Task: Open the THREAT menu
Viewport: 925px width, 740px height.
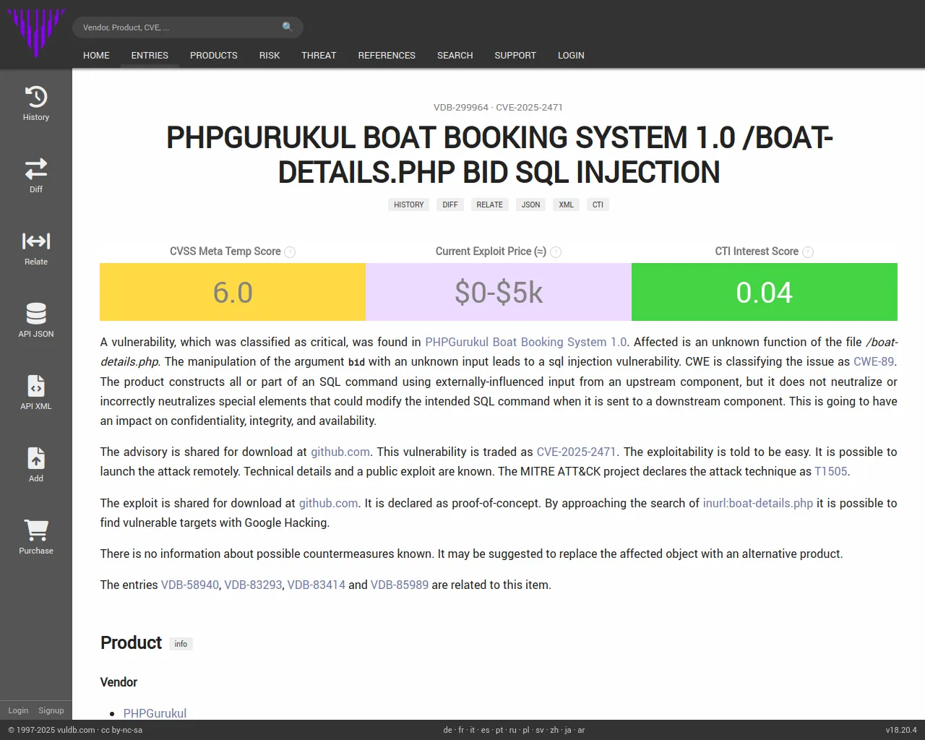Action: pyautogui.click(x=319, y=55)
